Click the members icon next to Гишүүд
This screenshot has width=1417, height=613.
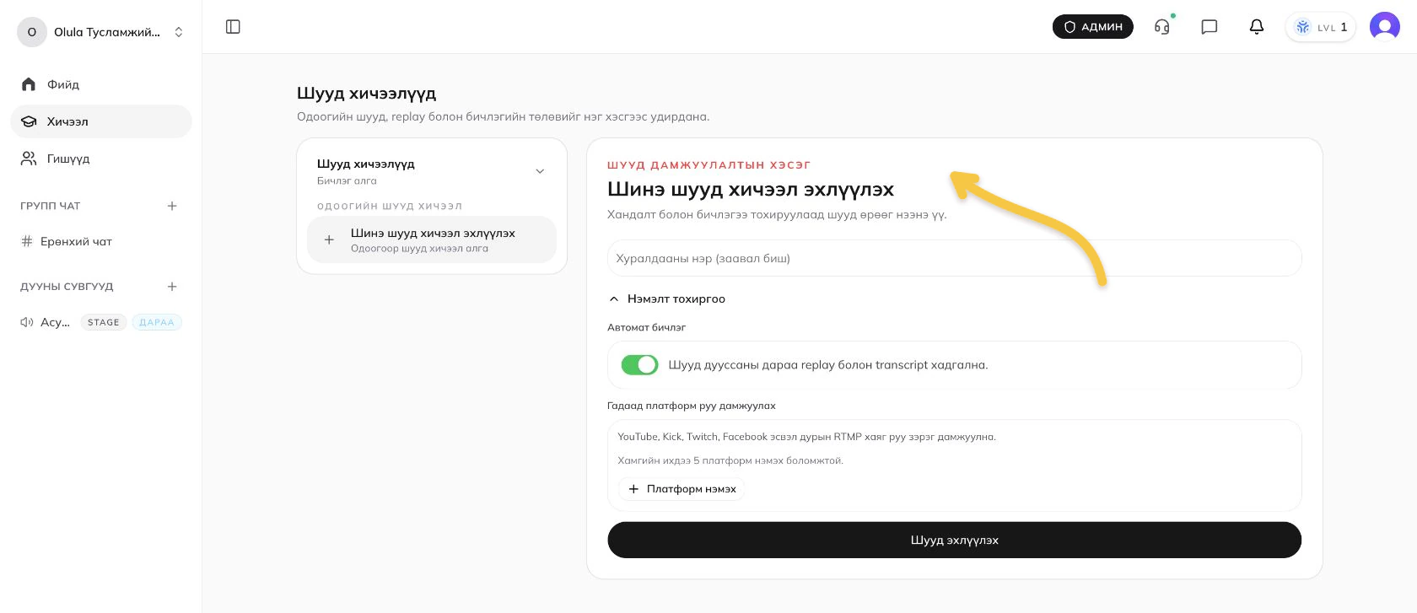pyautogui.click(x=29, y=159)
